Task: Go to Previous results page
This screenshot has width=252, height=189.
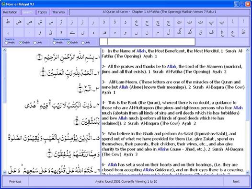Action: click(x=15, y=181)
